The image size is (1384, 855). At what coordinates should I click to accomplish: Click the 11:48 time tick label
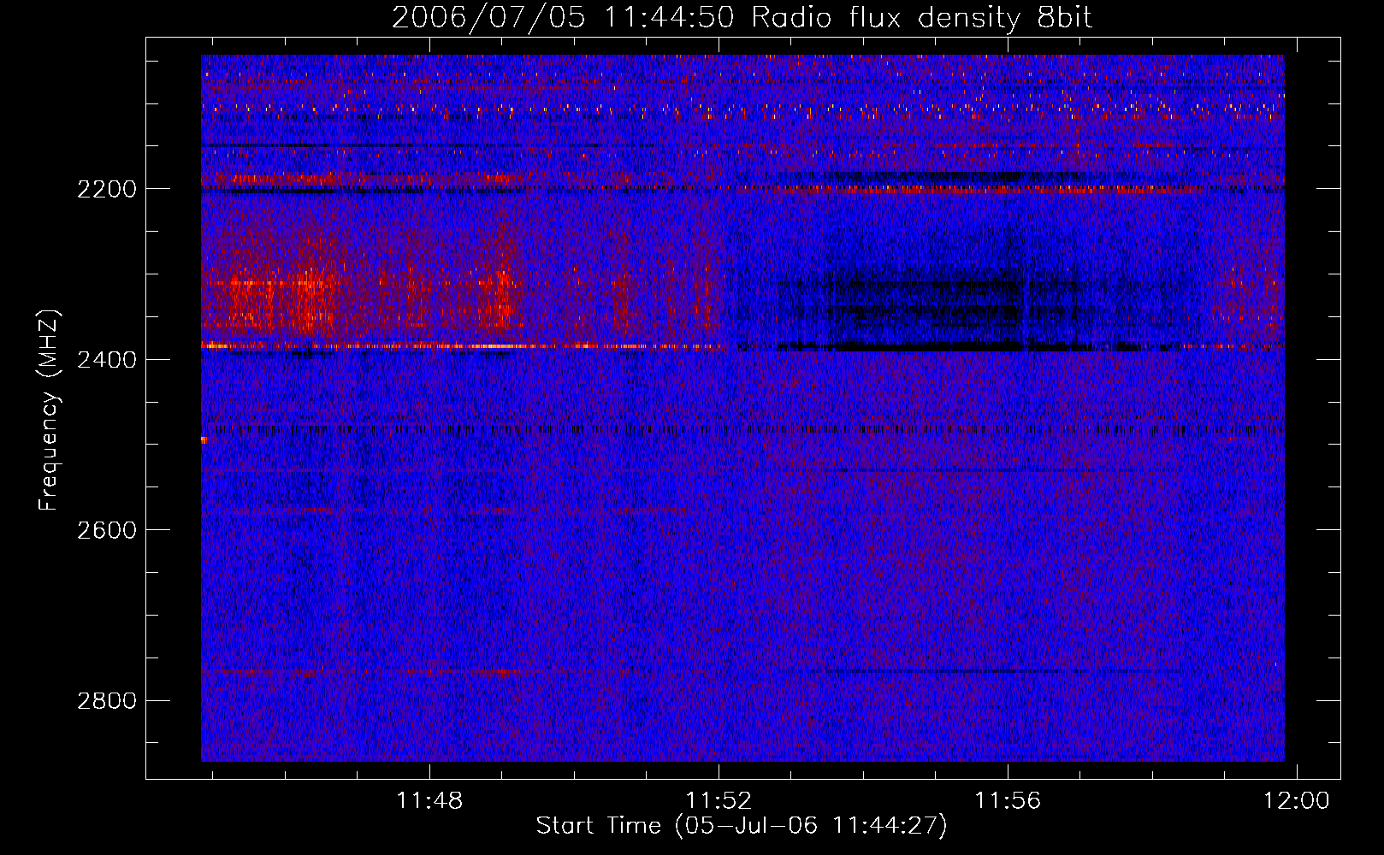(429, 801)
